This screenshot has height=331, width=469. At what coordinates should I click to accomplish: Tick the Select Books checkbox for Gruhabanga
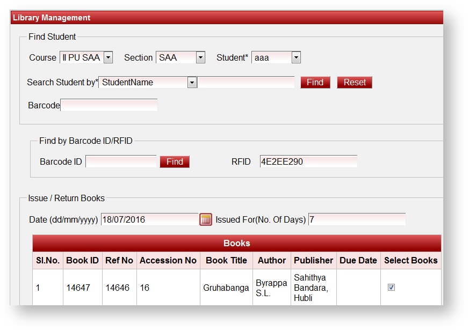click(x=391, y=288)
